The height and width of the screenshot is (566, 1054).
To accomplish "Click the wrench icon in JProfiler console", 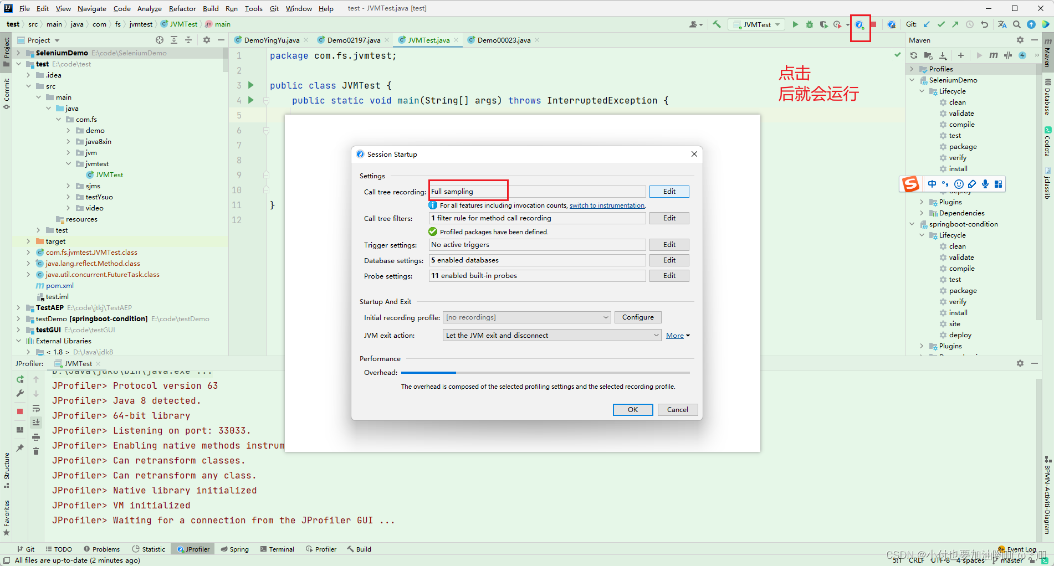I will pyautogui.click(x=20, y=394).
